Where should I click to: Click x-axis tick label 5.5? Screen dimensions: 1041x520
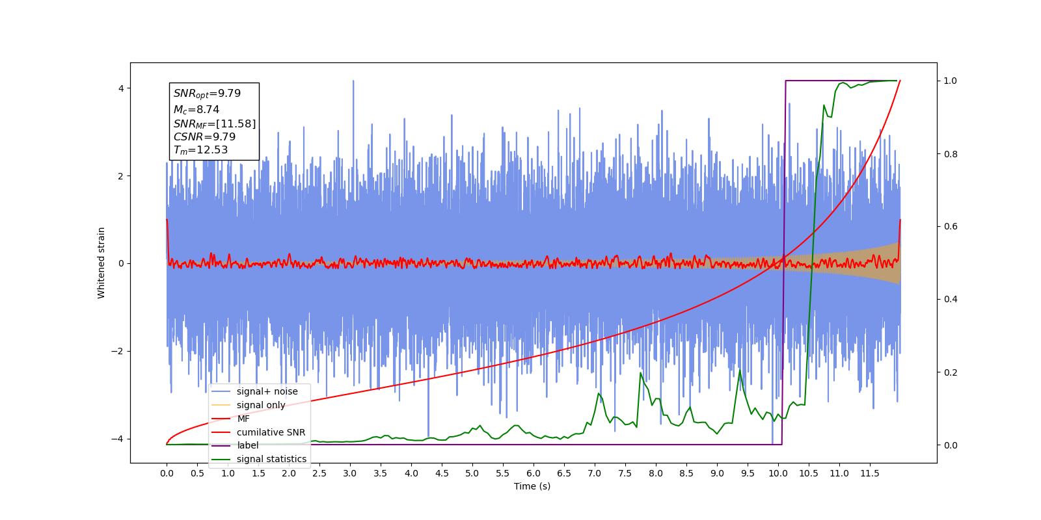pyautogui.click(x=503, y=473)
